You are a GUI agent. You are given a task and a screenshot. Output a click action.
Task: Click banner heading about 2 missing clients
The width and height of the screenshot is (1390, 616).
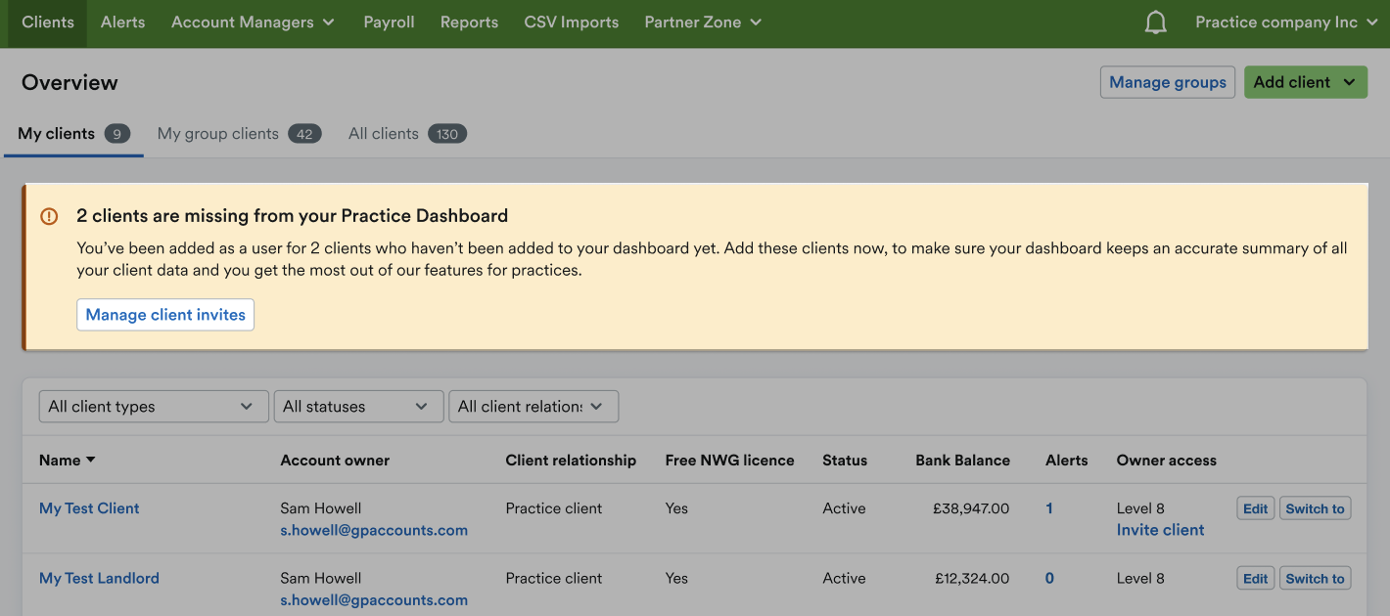tap(293, 216)
